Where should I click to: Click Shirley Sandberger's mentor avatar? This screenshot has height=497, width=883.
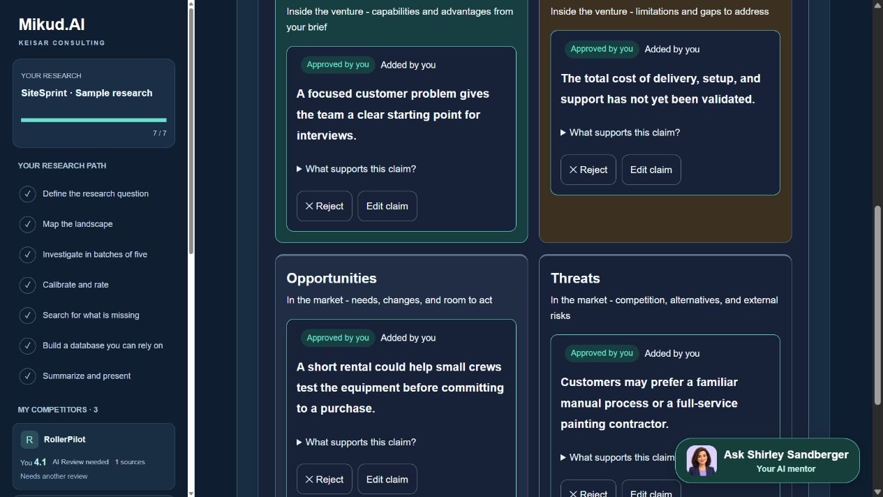(702, 461)
